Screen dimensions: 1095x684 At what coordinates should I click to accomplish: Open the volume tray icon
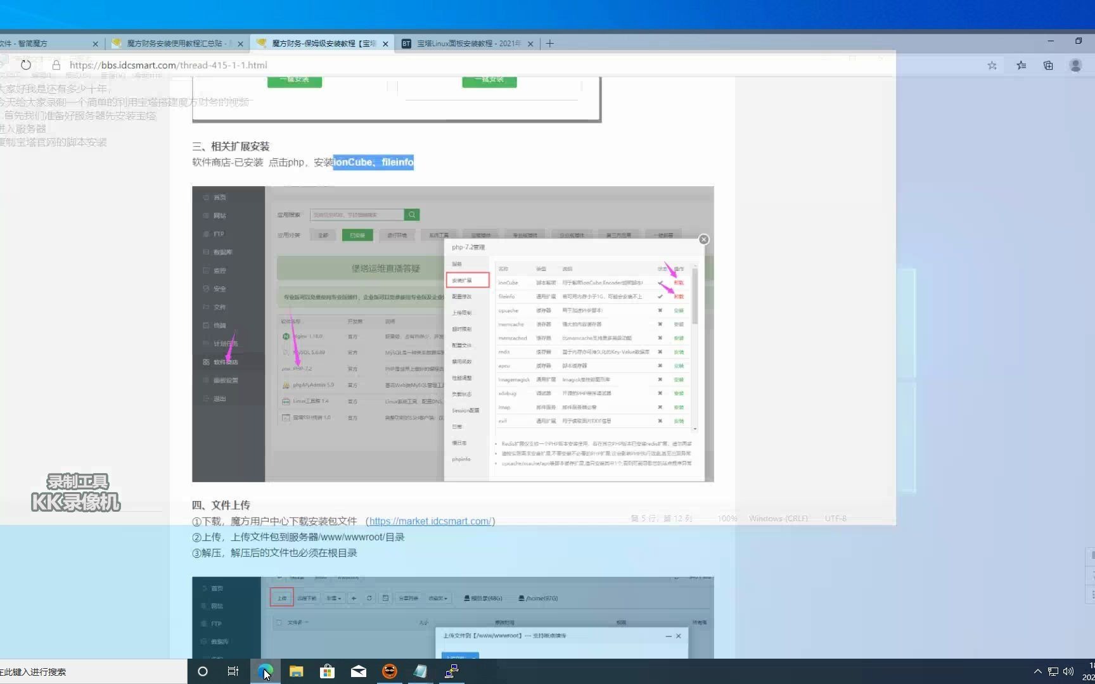[1068, 671]
